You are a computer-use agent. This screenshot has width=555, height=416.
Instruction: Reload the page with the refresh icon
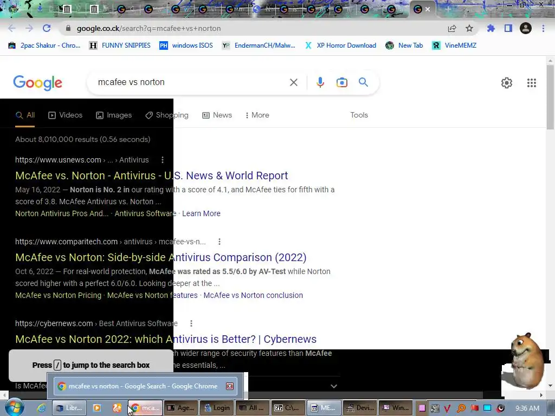(47, 28)
